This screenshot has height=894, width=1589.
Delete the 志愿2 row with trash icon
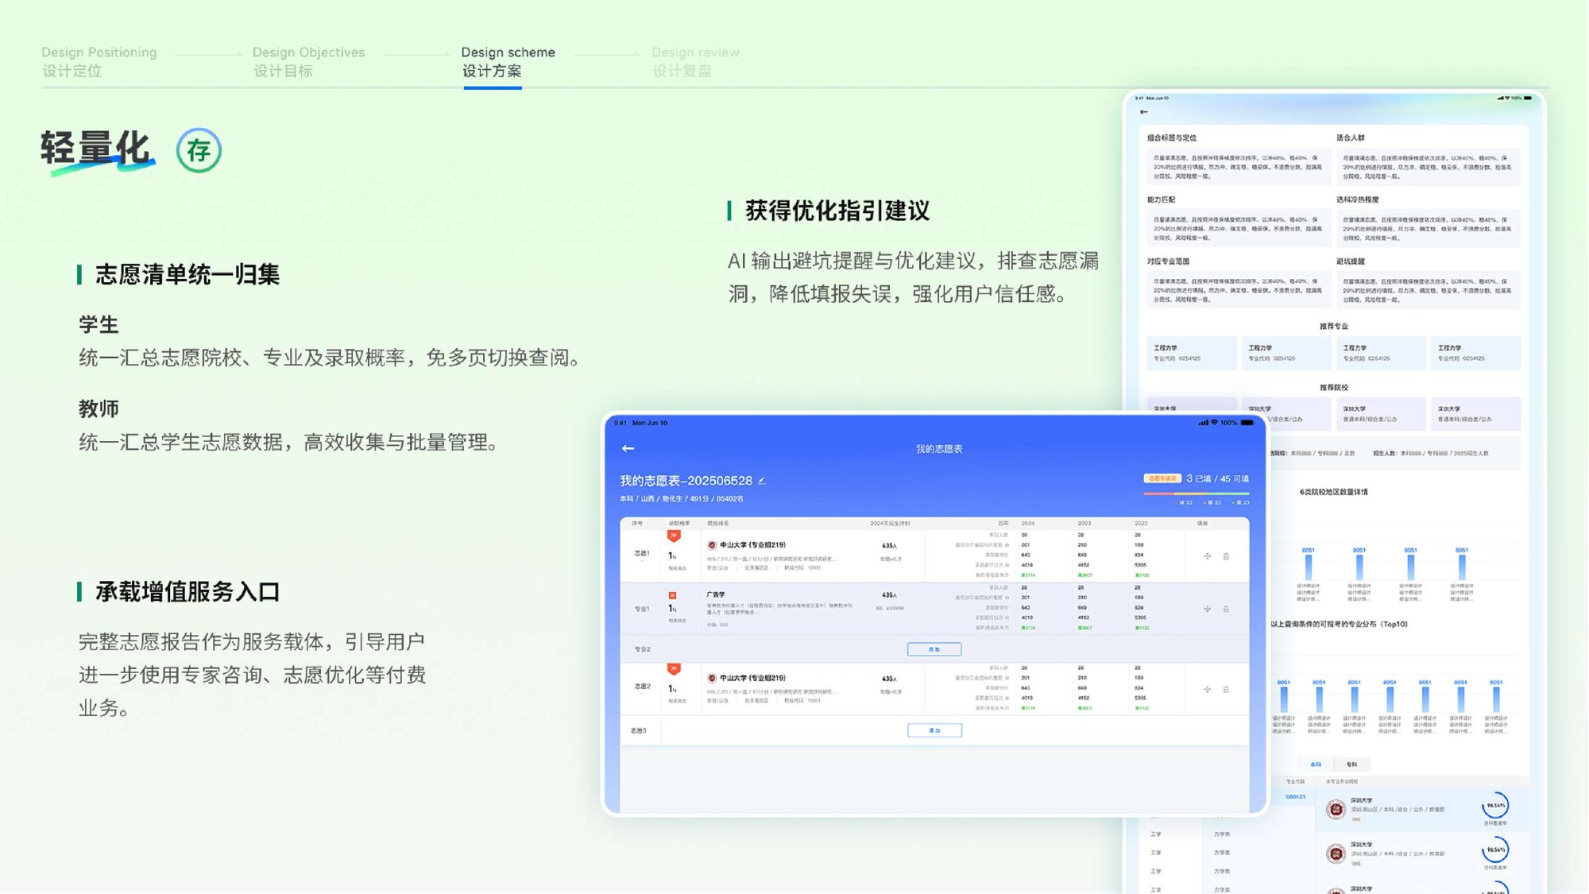point(1226,689)
